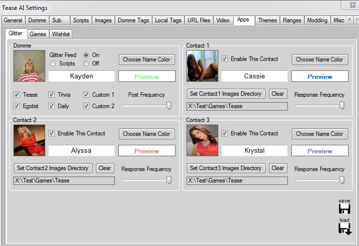Clear the Contact 3 images directory
Screen dimensions: 359x246
click(278, 168)
